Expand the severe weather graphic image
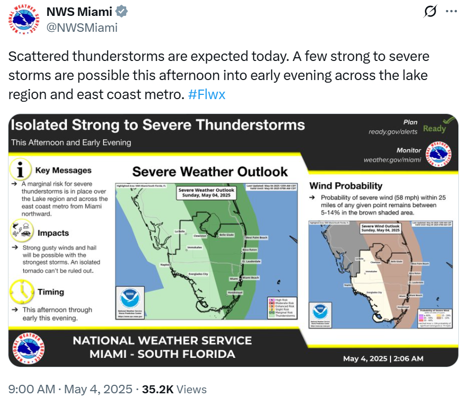The image size is (470, 406). click(x=233, y=241)
